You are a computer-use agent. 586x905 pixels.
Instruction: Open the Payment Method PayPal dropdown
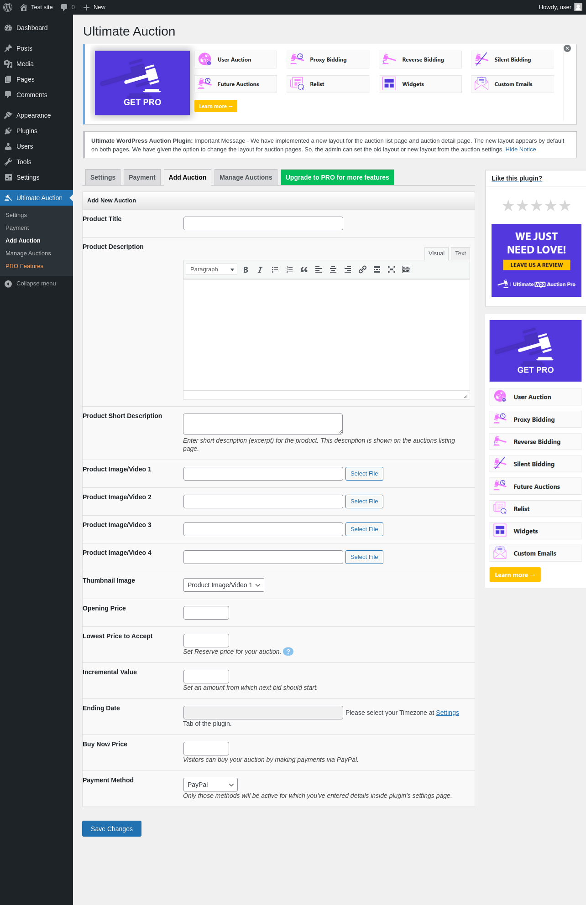[210, 785]
